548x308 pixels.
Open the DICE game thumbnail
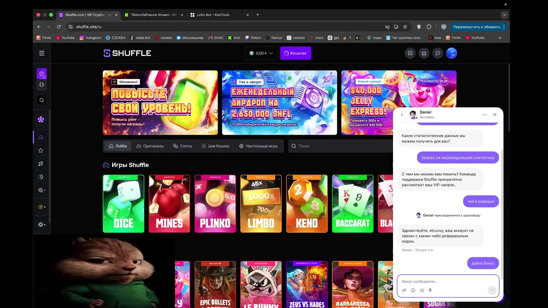(x=123, y=204)
